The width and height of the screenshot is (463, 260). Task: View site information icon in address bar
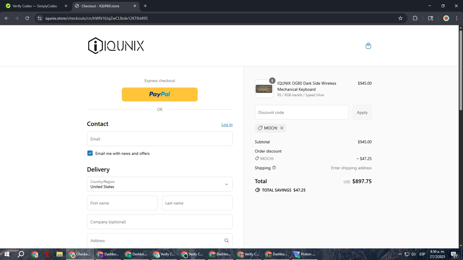[40, 18]
